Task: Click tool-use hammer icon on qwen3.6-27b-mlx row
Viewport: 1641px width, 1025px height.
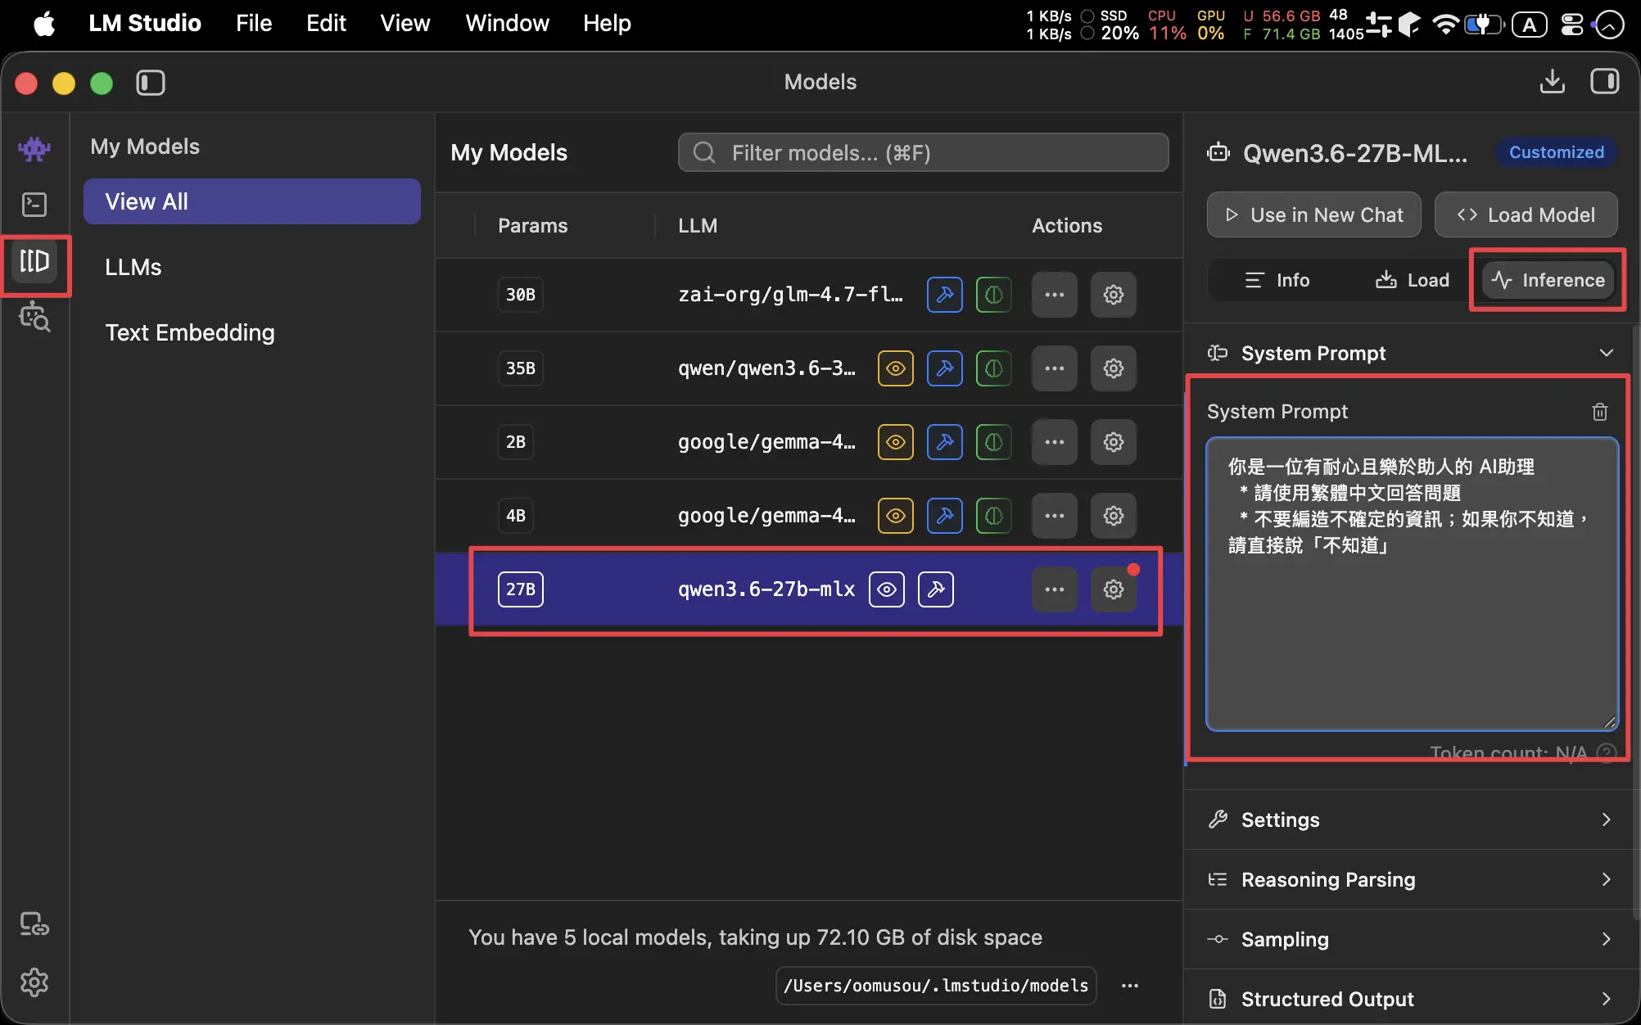Action: [x=936, y=589]
